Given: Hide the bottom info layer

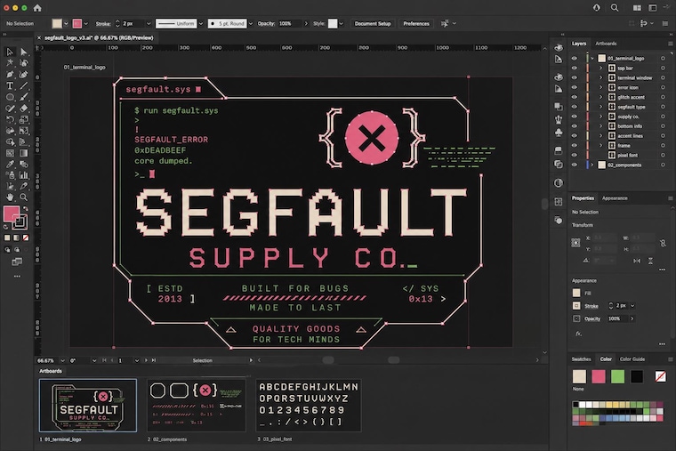Looking at the screenshot, I should pyautogui.click(x=575, y=126).
